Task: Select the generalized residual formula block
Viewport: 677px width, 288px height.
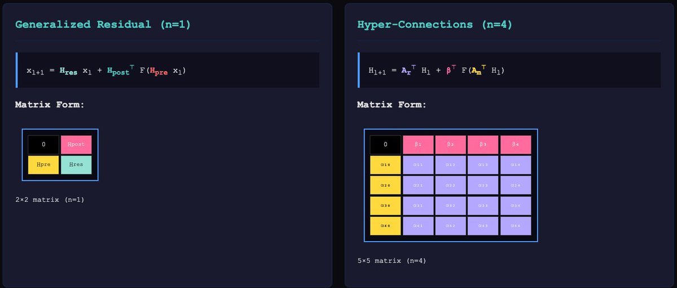Action: point(168,70)
